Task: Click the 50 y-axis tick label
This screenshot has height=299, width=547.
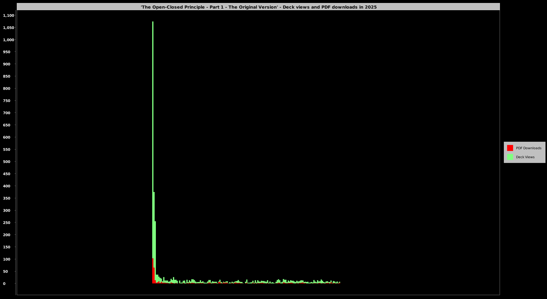Action: [x=5, y=271]
